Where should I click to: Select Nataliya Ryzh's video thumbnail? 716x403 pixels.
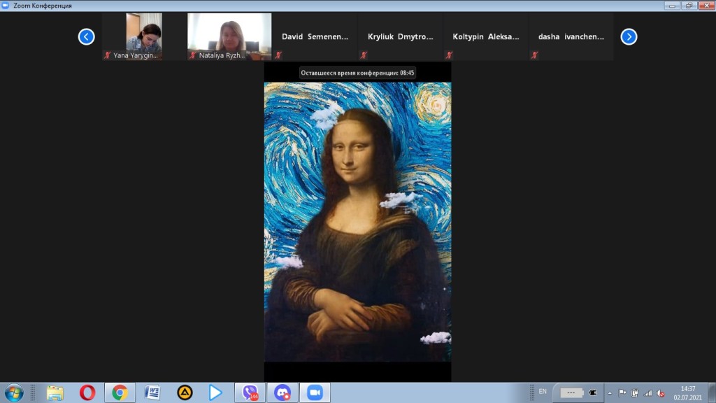coord(229,36)
